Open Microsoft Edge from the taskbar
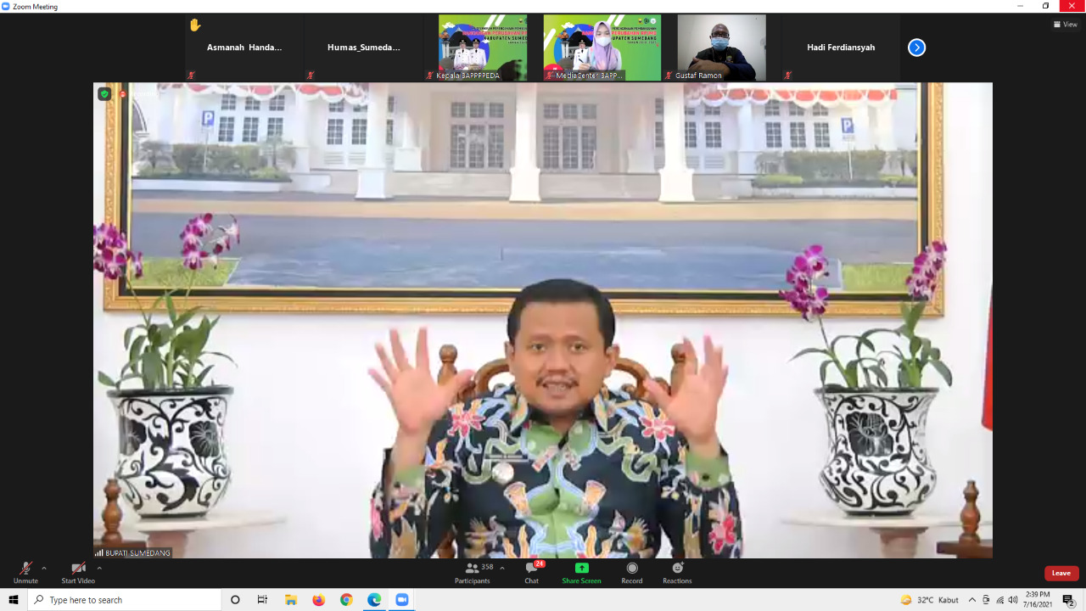Viewport: 1086px width, 611px height. click(x=374, y=600)
